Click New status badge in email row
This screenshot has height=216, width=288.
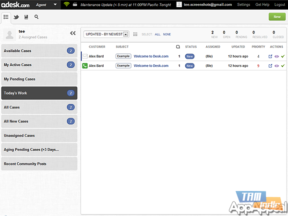click(190, 56)
